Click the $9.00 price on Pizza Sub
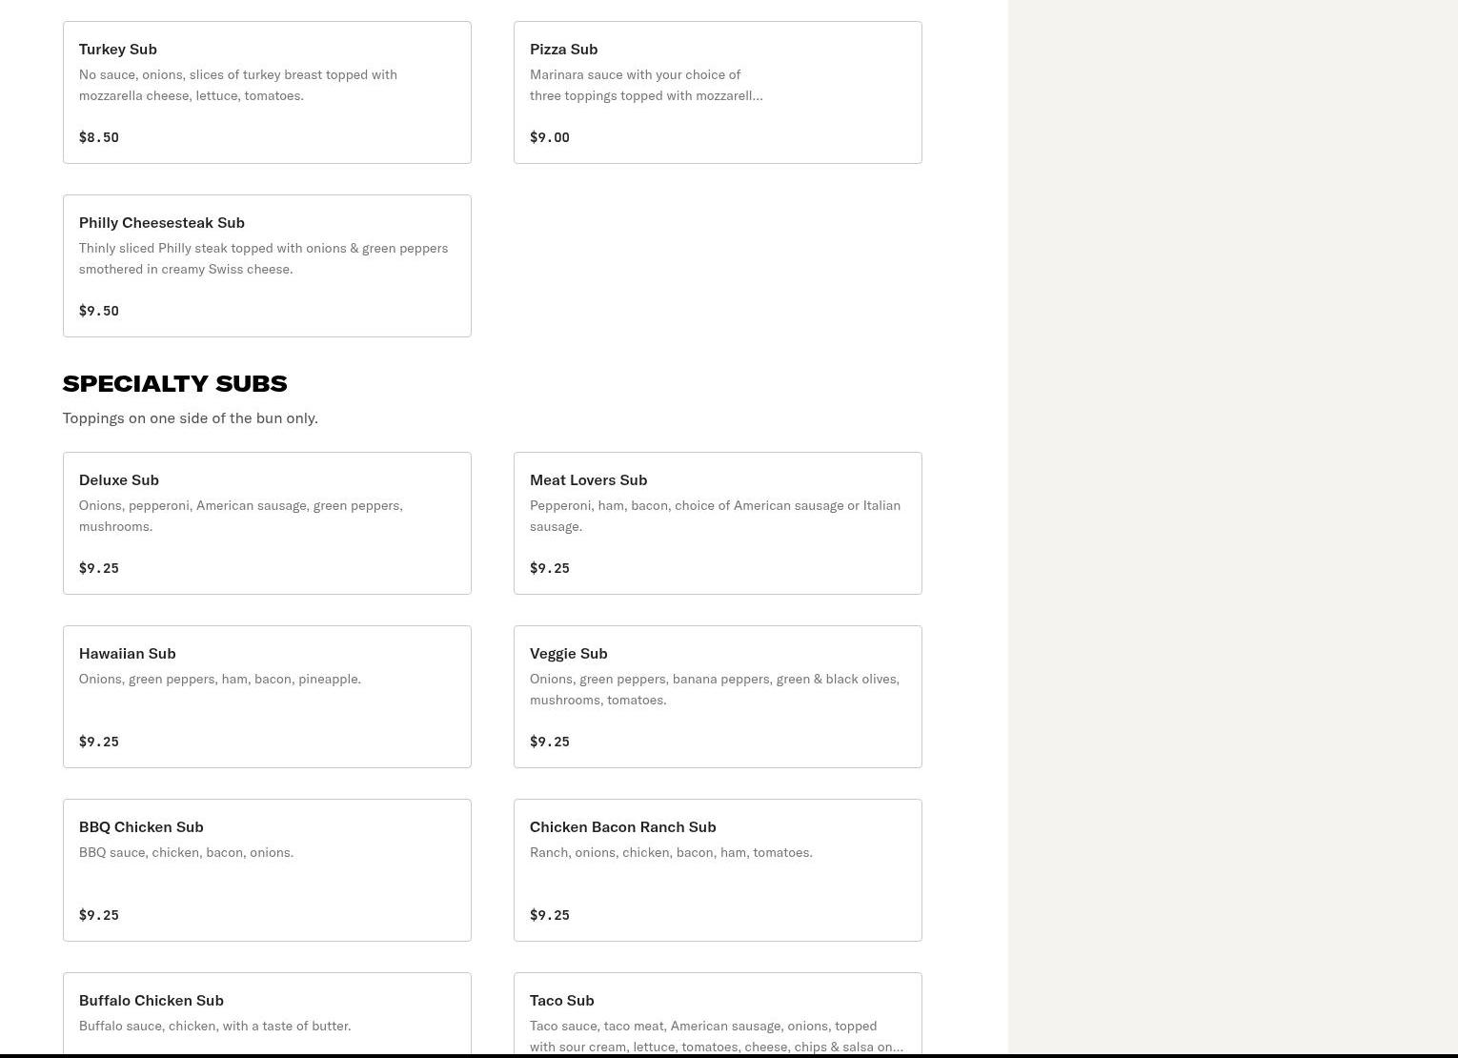Image resolution: width=1458 pixels, height=1058 pixels. [x=550, y=137]
